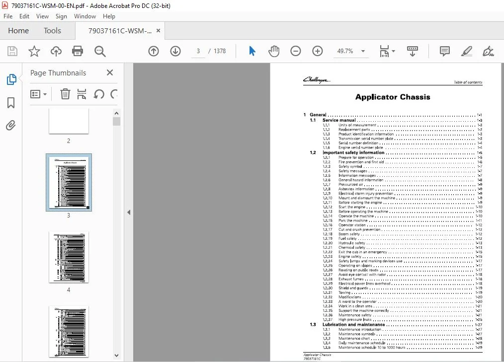Click the read mode scroll icon

pos(413,51)
